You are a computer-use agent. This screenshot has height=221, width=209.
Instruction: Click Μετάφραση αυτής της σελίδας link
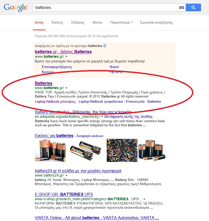click(128, 117)
